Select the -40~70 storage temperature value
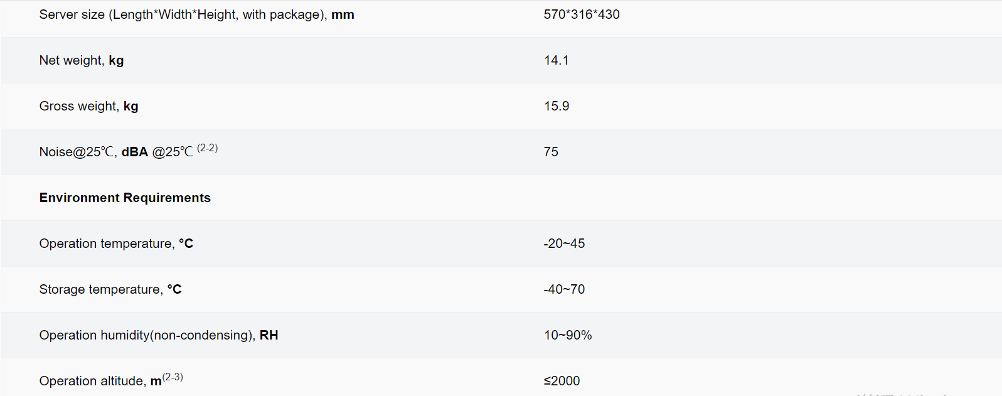This screenshot has height=396, width=1002. tap(564, 289)
